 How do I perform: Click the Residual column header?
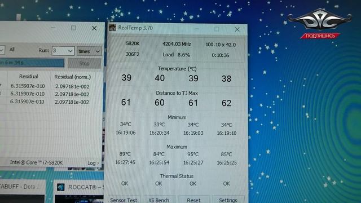29,77
